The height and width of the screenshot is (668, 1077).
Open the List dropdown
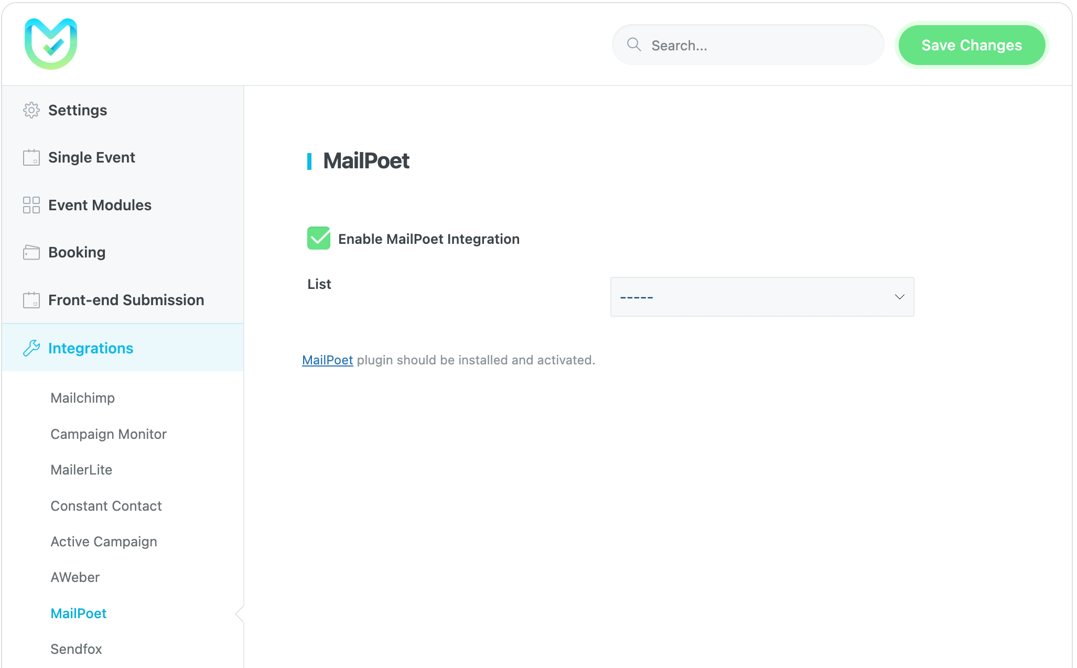(761, 297)
